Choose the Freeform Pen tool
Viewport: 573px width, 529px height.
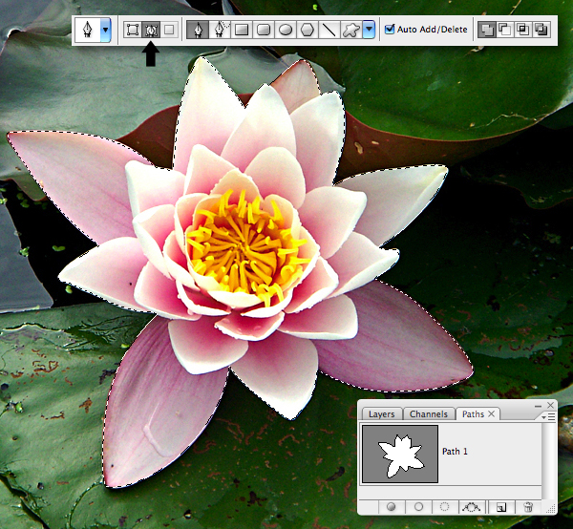click(x=220, y=30)
